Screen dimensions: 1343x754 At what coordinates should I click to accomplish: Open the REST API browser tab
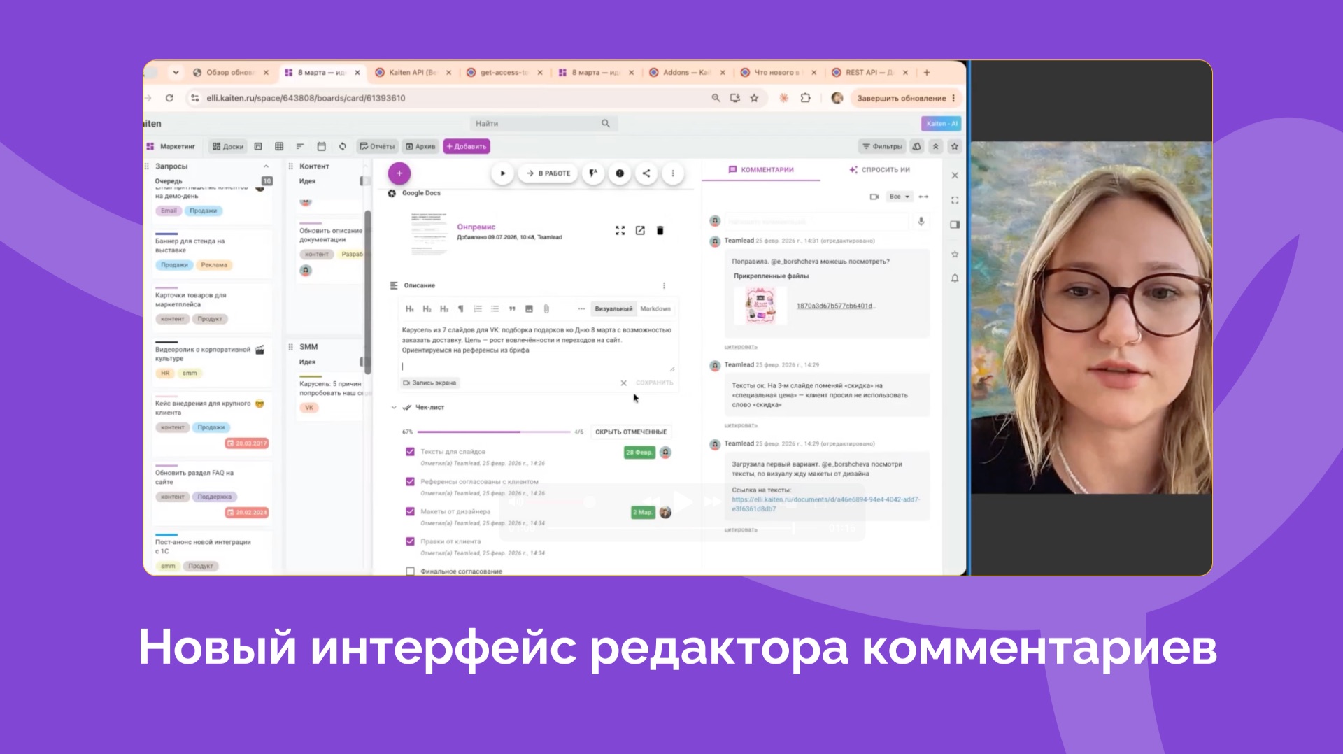(869, 72)
